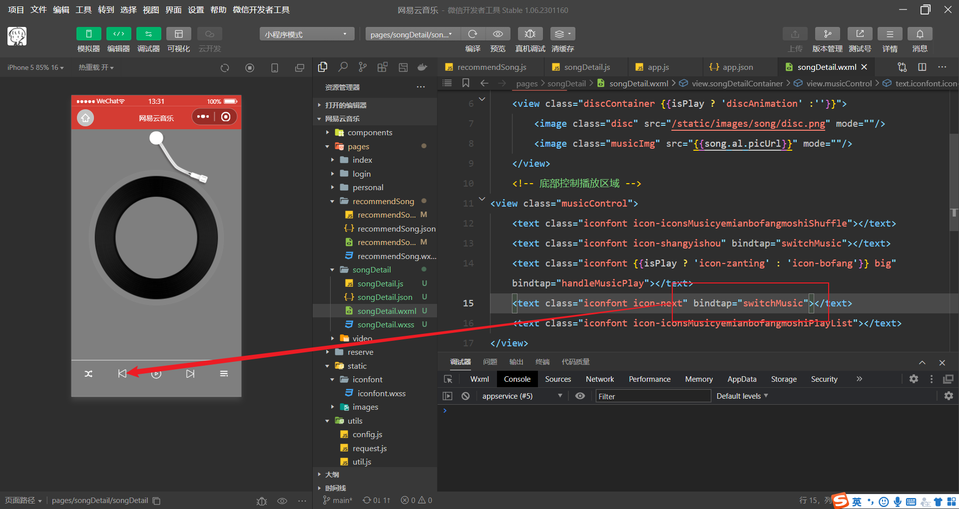The width and height of the screenshot is (959, 509).
Task: Click the editor more actions ellipsis
Action: tap(942, 67)
